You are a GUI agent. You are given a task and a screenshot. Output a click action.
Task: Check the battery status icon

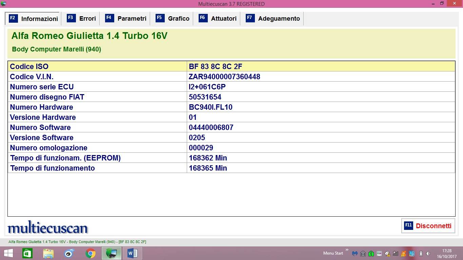[421, 253]
